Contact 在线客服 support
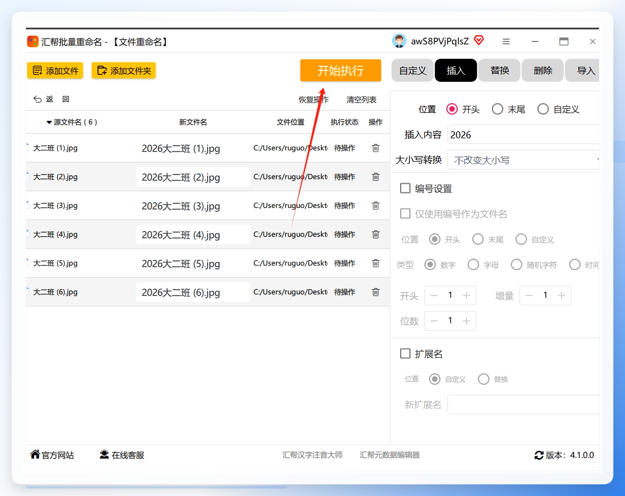The width and height of the screenshot is (625, 496). click(122, 455)
